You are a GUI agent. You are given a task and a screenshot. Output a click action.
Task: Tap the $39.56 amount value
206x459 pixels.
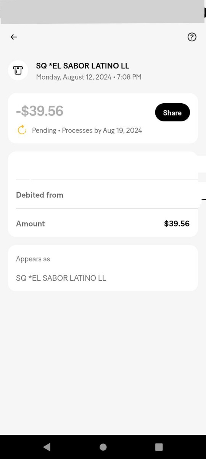[177, 224]
